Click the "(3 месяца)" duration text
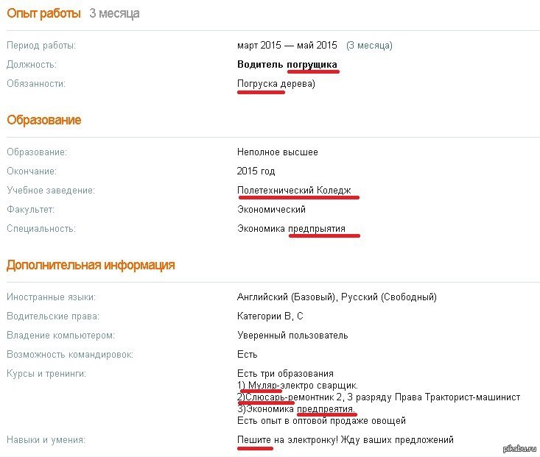540x457 pixels. tap(369, 46)
